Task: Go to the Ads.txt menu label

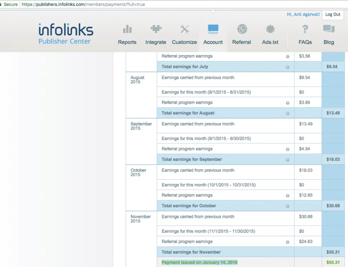Action: [270, 42]
